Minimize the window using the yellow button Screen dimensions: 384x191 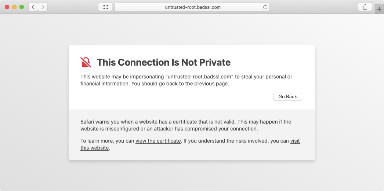pos(14,7)
